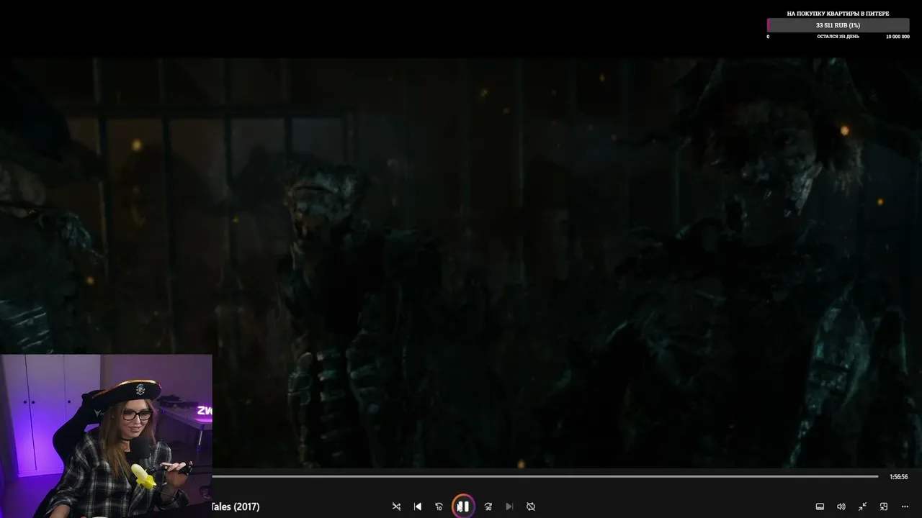Viewport: 922px width, 518px height.
Task: Go to the previous track
Action: (x=418, y=506)
